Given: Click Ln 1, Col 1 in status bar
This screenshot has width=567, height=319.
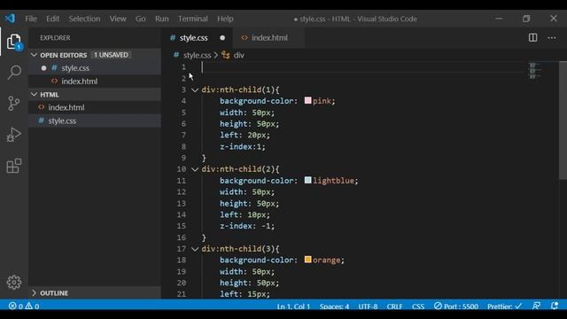Looking at the screenshot, I should coord(293,307).
